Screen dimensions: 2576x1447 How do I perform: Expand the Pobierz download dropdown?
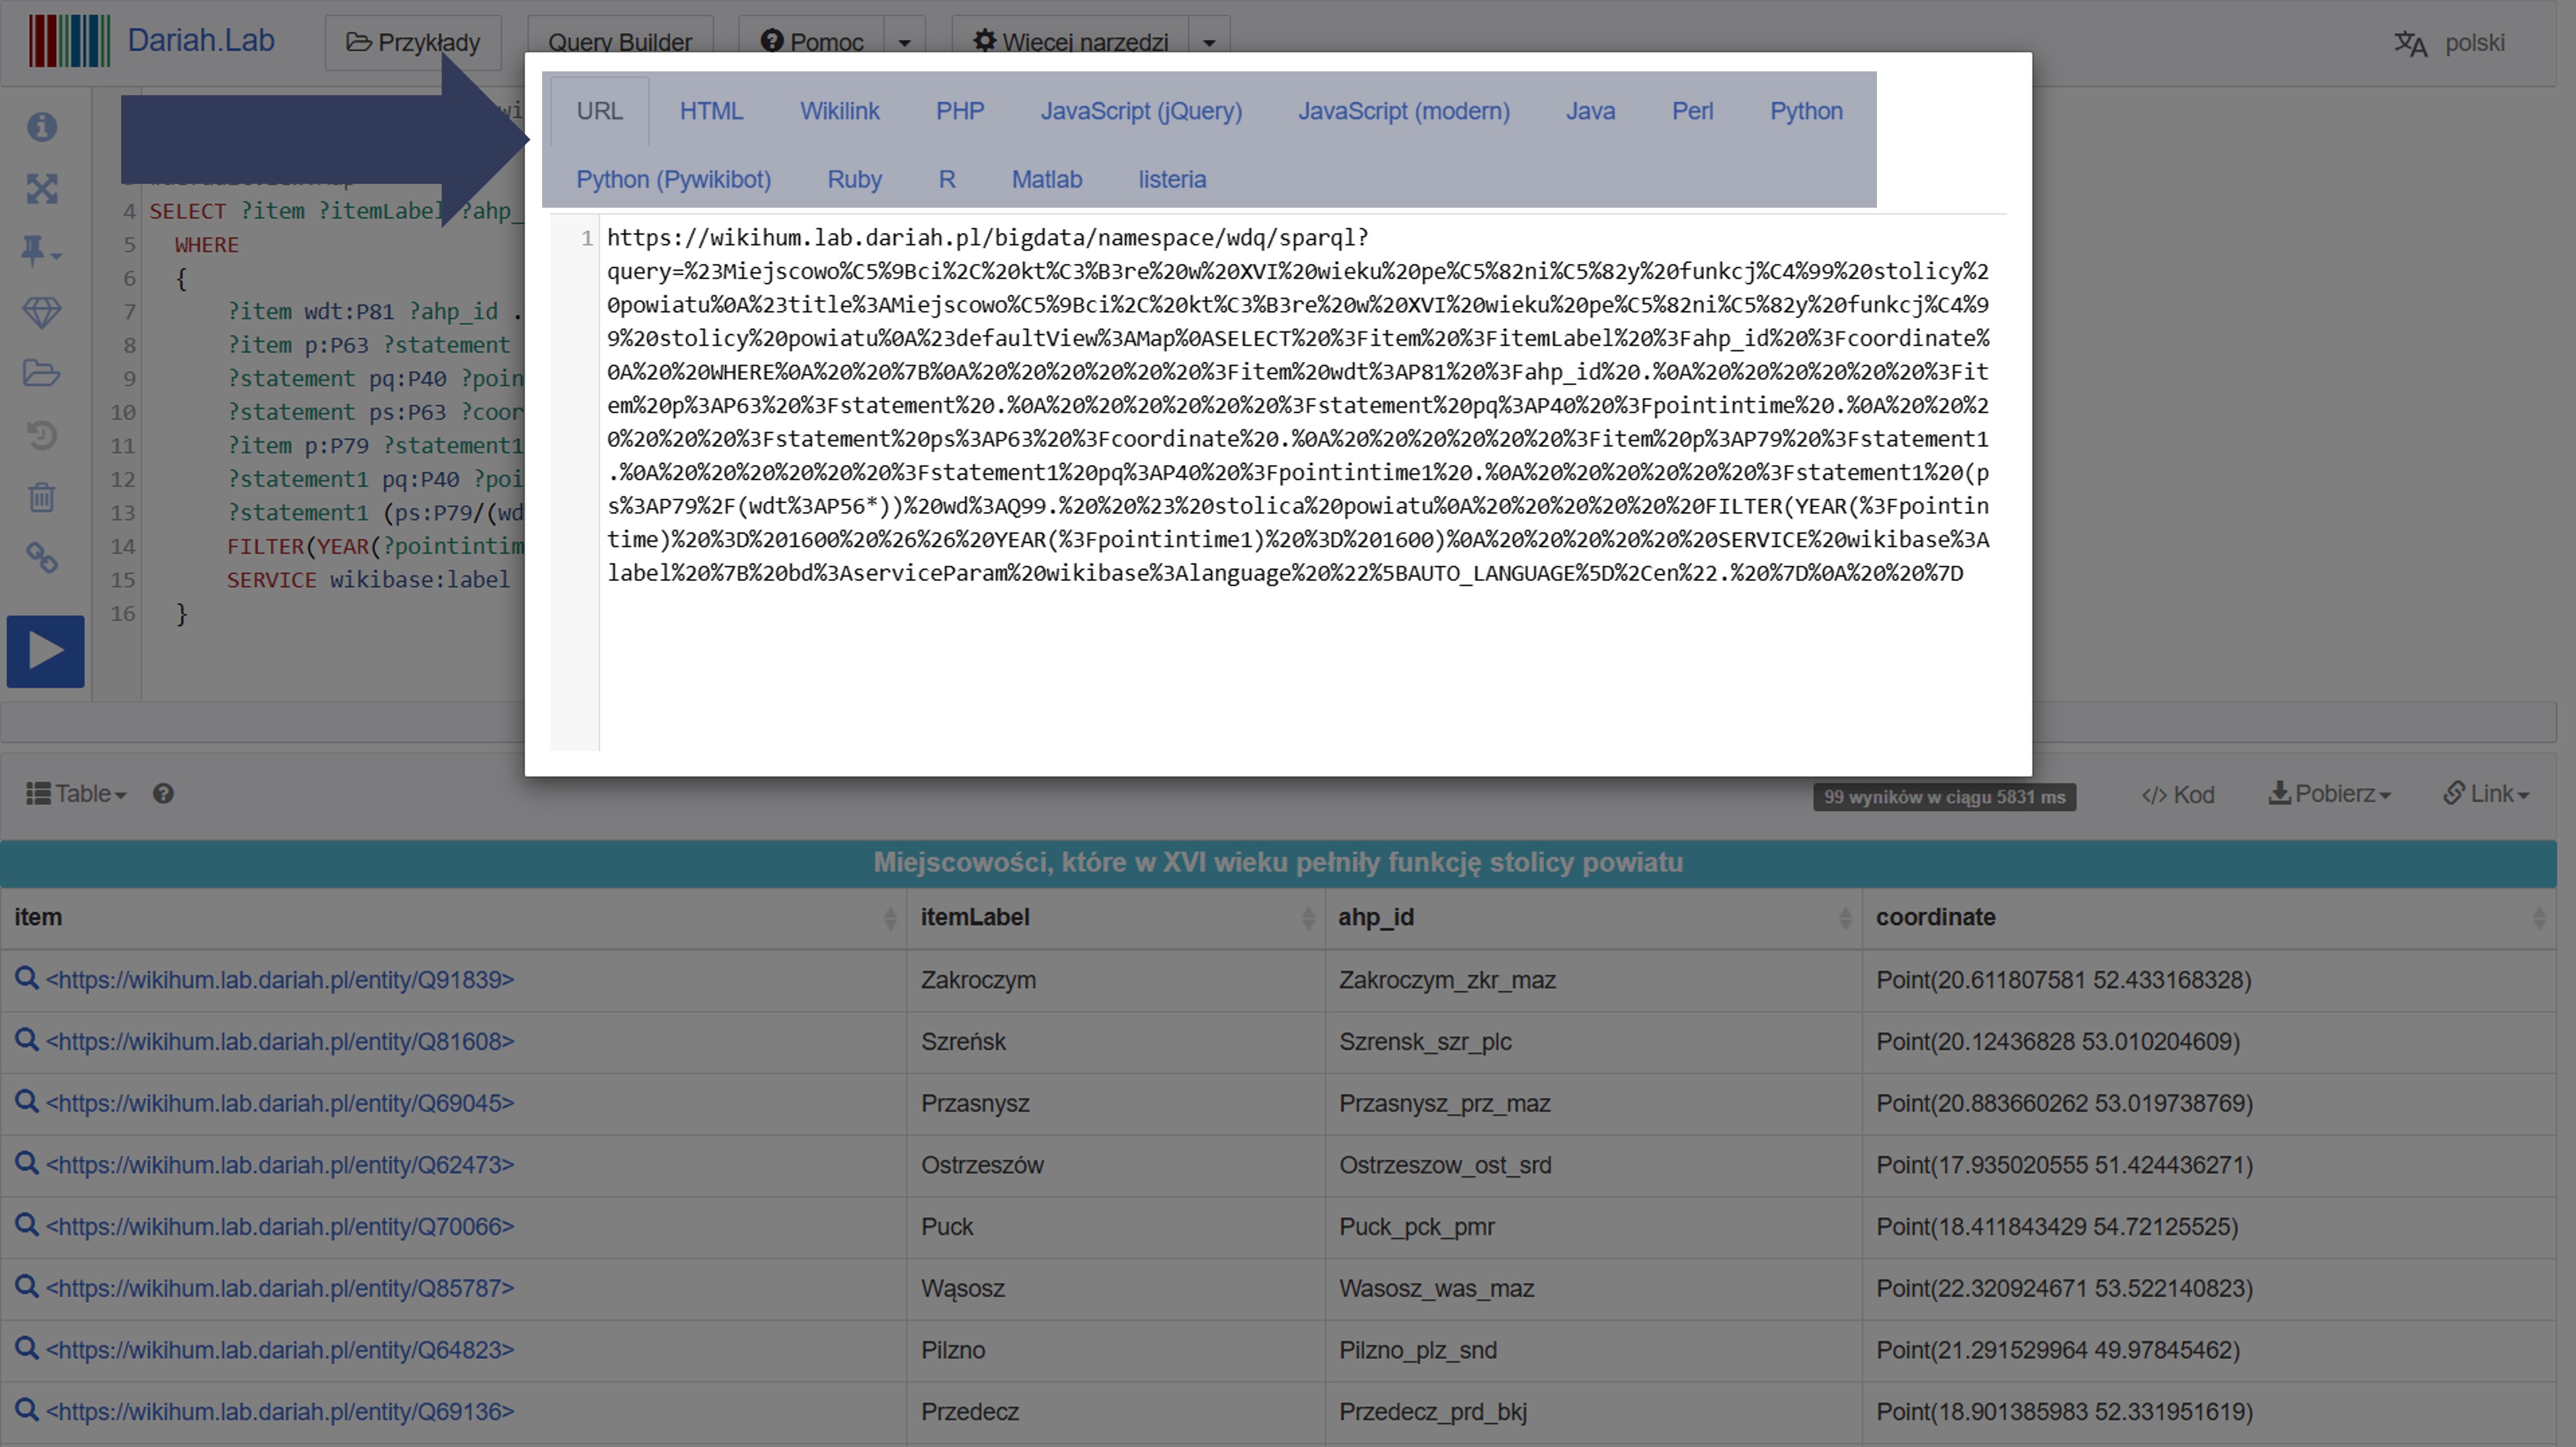[x=2329, y=795]
